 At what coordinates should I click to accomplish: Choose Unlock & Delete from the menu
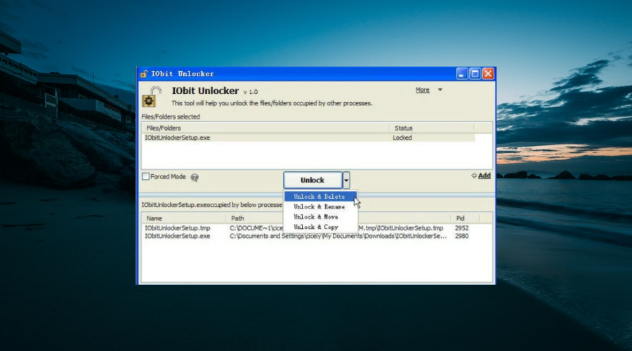(321, 197)
